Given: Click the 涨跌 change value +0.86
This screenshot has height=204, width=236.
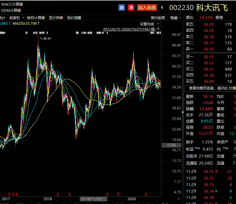Looking at the screenshot, I should click(x=208, y=103).
